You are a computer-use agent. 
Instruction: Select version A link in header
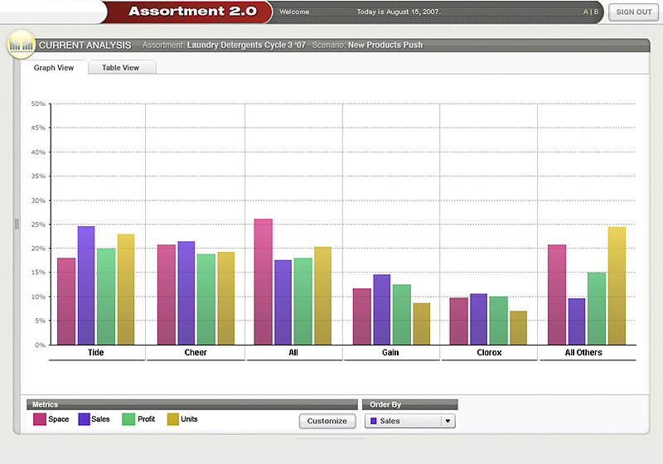[585, 12]
